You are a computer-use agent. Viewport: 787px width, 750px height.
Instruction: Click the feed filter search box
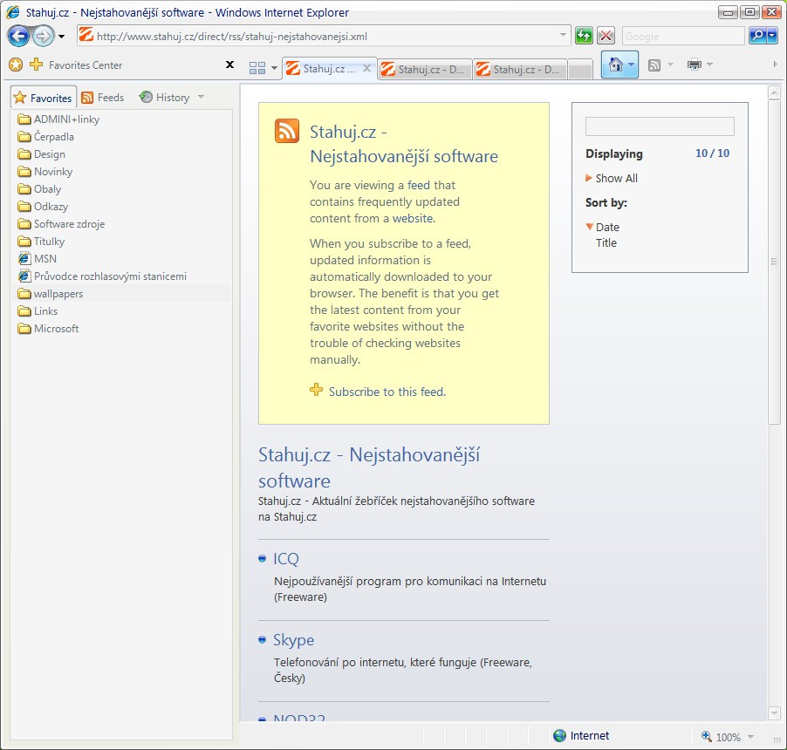point(660,126)
